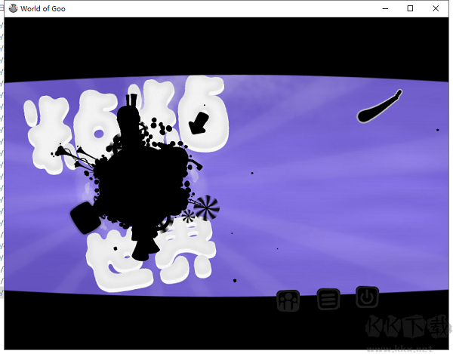Maximize the World of Goo window
Viewport: 453px width, 354px height.
pos(410,8)
